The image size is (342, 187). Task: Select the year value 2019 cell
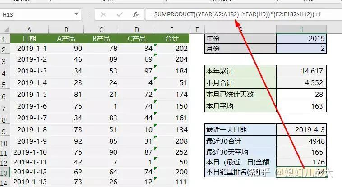pyautogui.click(x=301, y=39)
